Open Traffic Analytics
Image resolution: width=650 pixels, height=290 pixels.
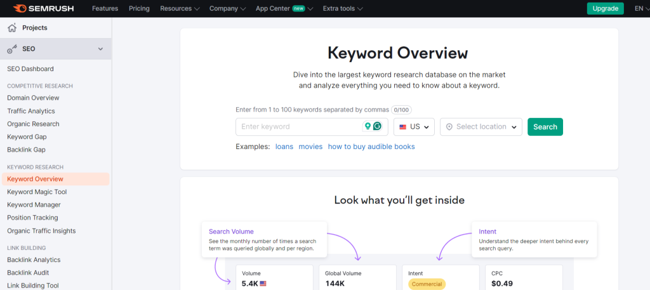31,111
